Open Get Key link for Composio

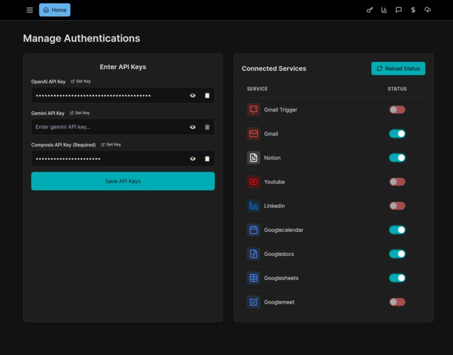pyautogui.click(x=111, y=144)
